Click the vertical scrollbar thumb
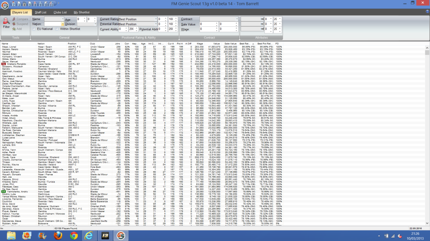 tap(427, 52)
